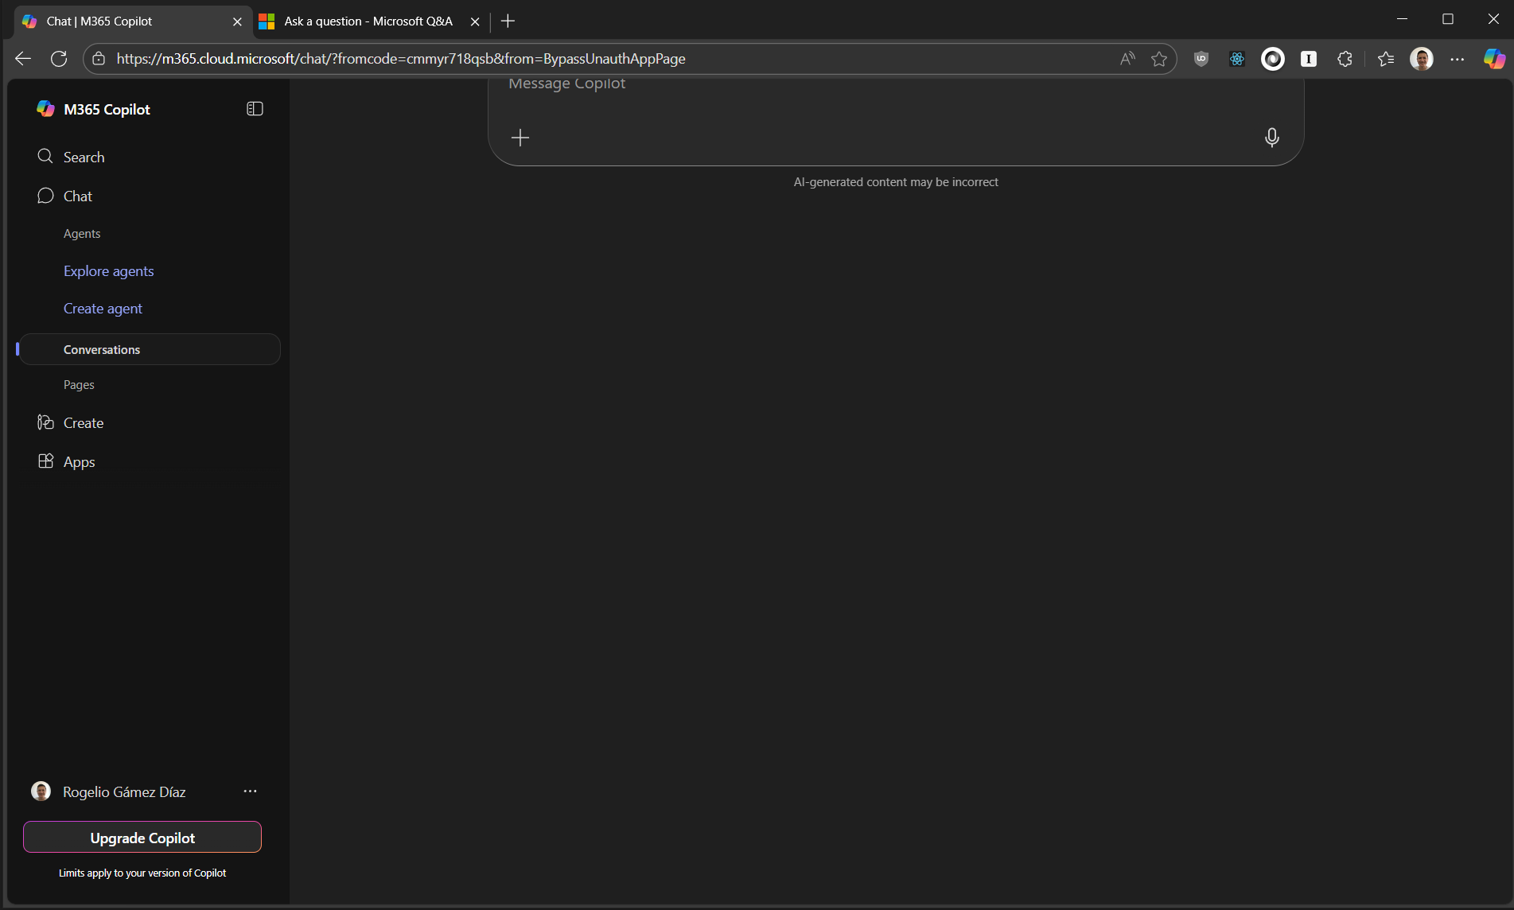Click the Rogelio Gámez Díaz sidebar avatar
This screenshot has width=1514, height=910.
41,791
